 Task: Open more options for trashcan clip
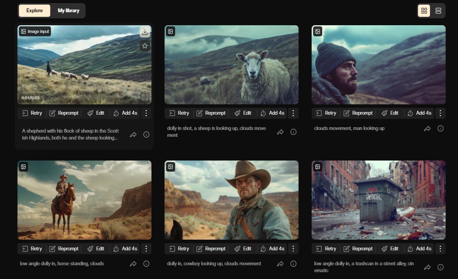click(440, 248)
